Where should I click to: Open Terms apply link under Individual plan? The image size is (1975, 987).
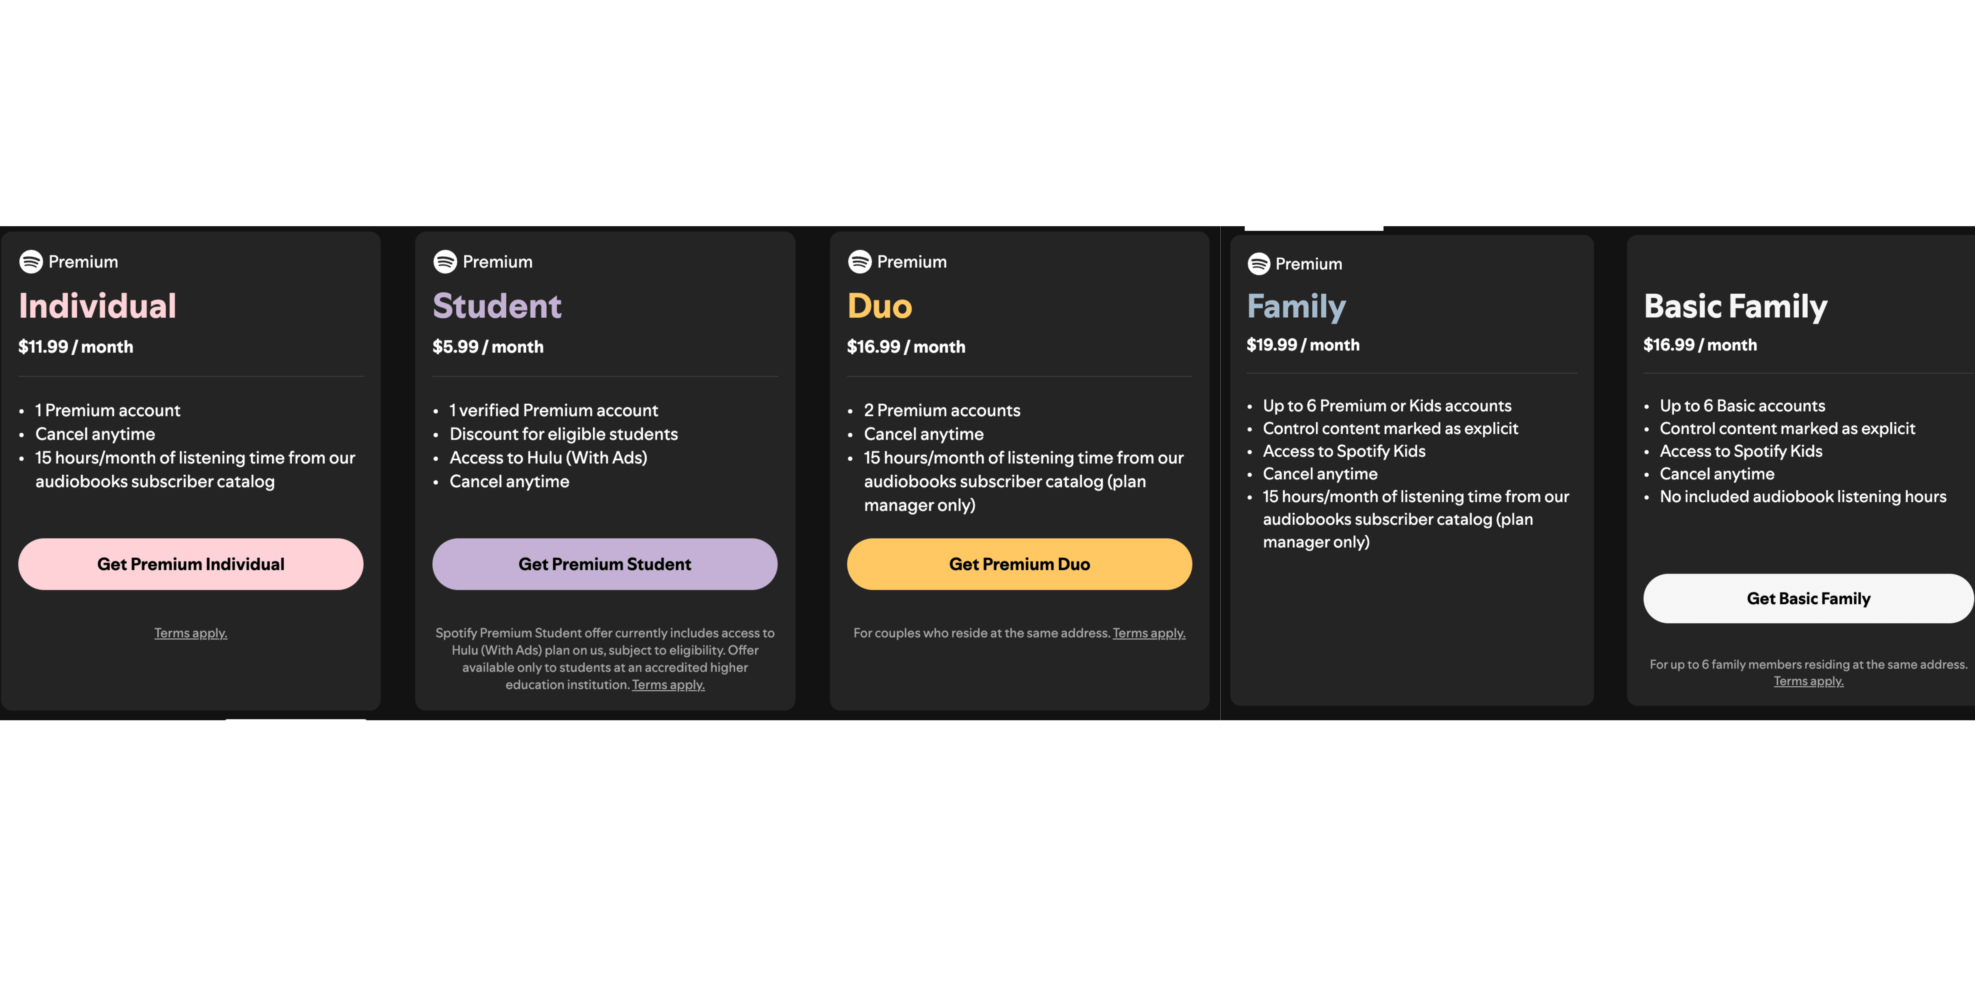190,633
